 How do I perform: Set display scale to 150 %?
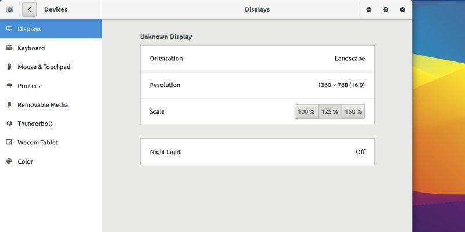tap(353, 111)
